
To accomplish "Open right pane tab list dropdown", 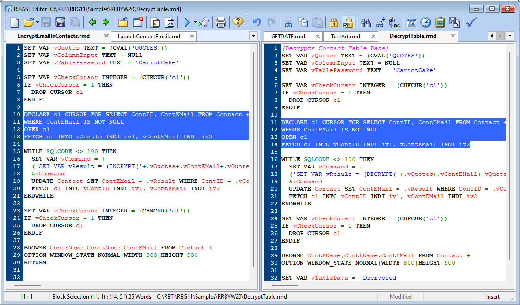I will click(x=510, y=36).
